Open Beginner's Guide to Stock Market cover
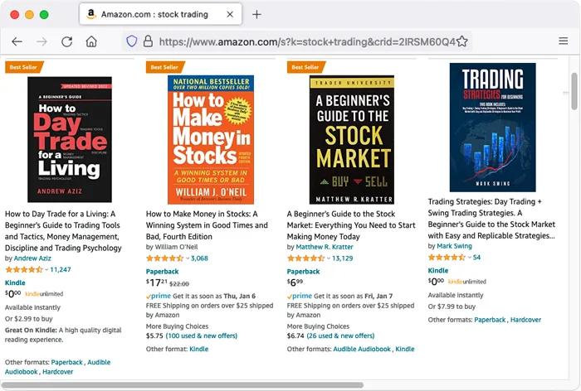 [352, 139]
